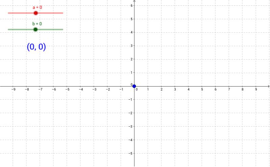
Task: Click x-axis label 9
Action: click(256, 89)
